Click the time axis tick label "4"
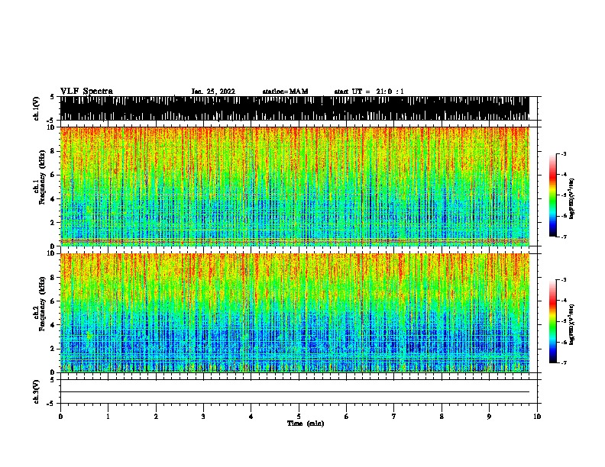This screenshot has height=467, width=605. (x=251, y=417)
